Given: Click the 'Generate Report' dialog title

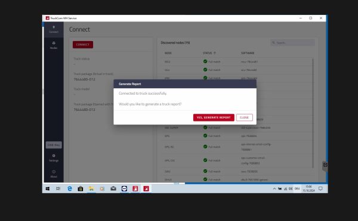Looking at the screenshot, I should click(129, 84).
